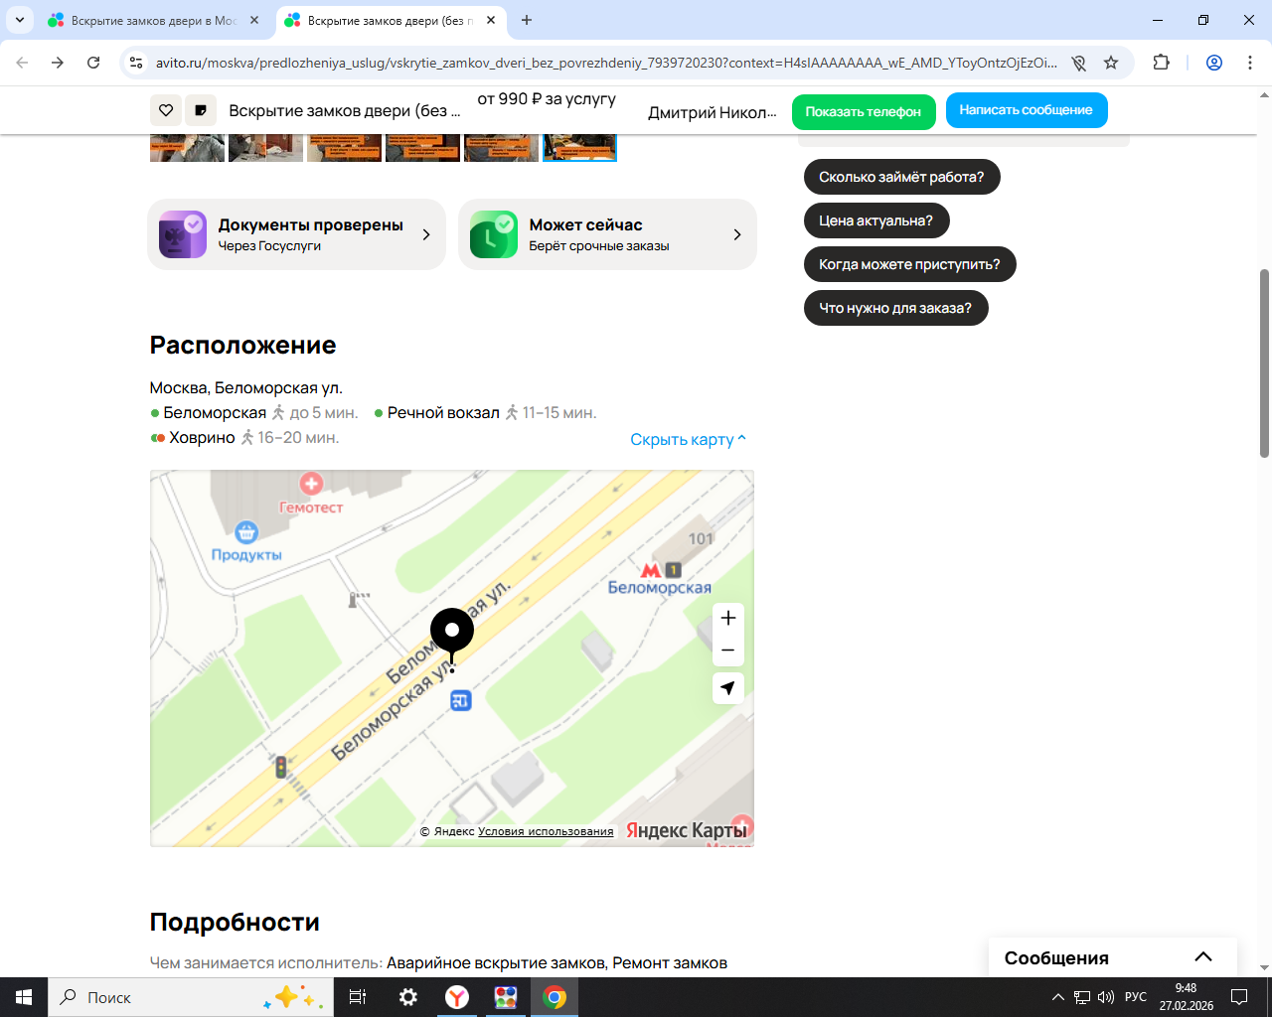Open Условия использования link on map

[546, 831]
